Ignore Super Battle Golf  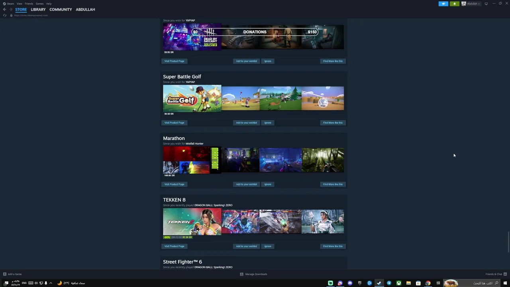(268, 123)
